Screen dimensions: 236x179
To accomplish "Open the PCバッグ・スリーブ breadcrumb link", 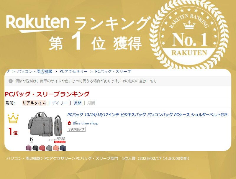I will pyautogui.click(x=113, y=71).
